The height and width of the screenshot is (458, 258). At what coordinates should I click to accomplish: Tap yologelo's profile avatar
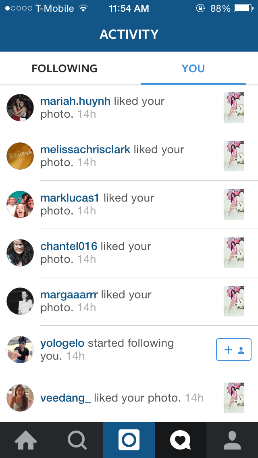pos(20,350)
